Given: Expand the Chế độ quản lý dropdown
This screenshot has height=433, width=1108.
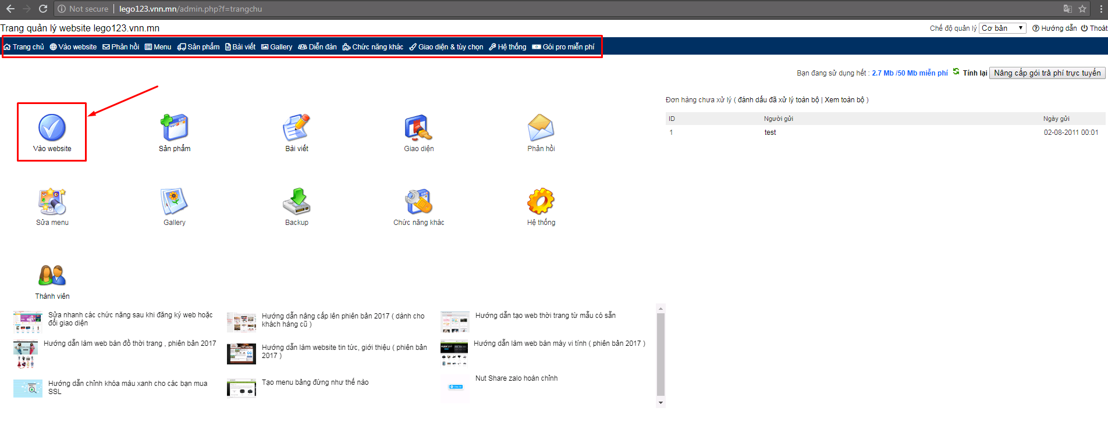Looking at the screenshot, I should coord(1003,28).
